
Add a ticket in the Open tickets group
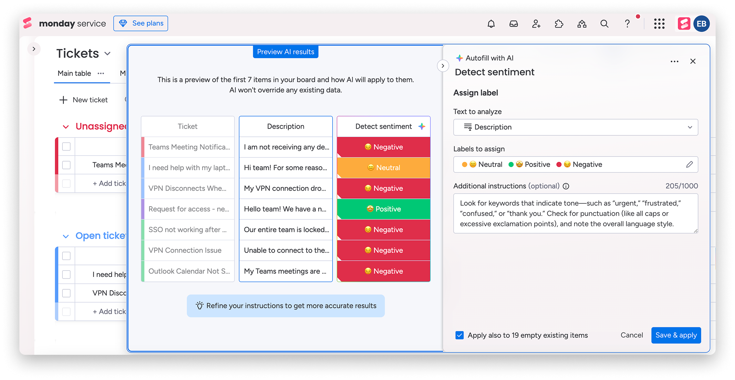pos(109,311)
